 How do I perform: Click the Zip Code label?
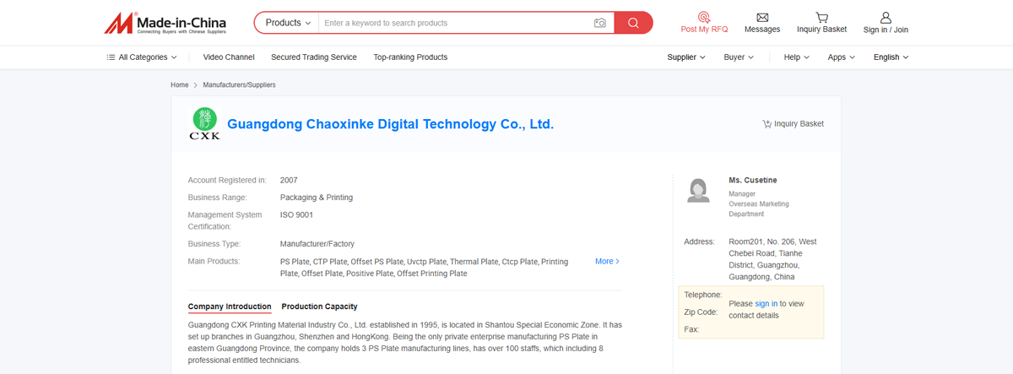tap(701, 312)
